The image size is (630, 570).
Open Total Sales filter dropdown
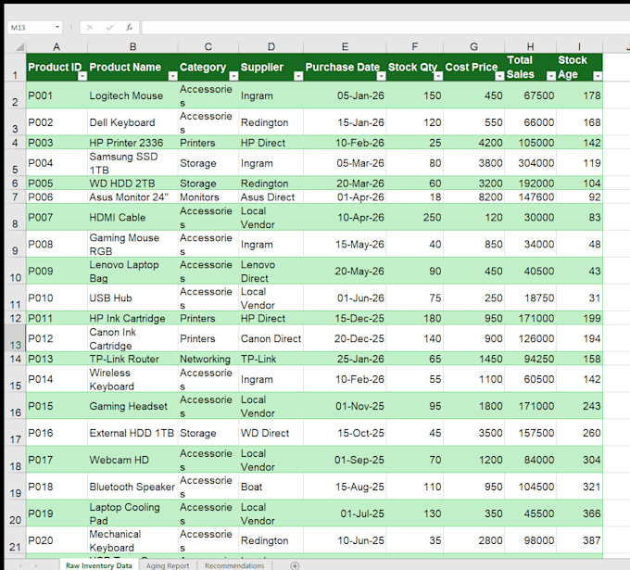(x=551, y=76)
